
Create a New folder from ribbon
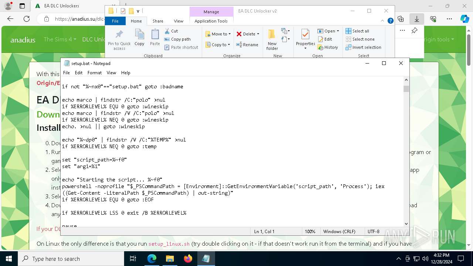(x=272, y=40)
